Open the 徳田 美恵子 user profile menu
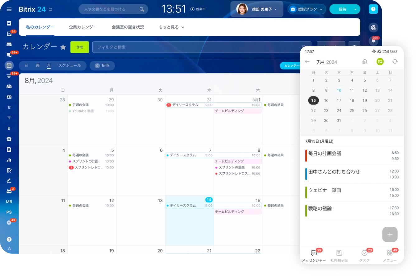The width and height of the screenshot is (417, 278). (x=257, y=9)
